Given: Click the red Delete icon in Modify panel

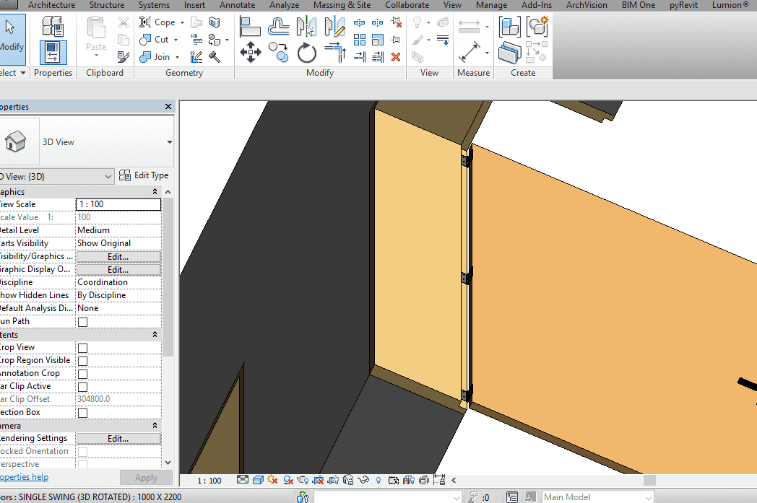Looking at the screenshot, I should [x=395, y=56].
